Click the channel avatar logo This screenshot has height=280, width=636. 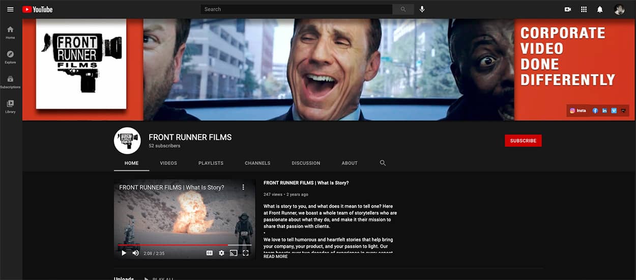pos(127,141)
